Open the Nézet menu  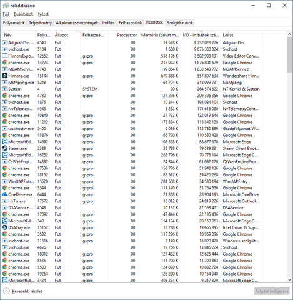pyautogui.click(x=43, y=14)
